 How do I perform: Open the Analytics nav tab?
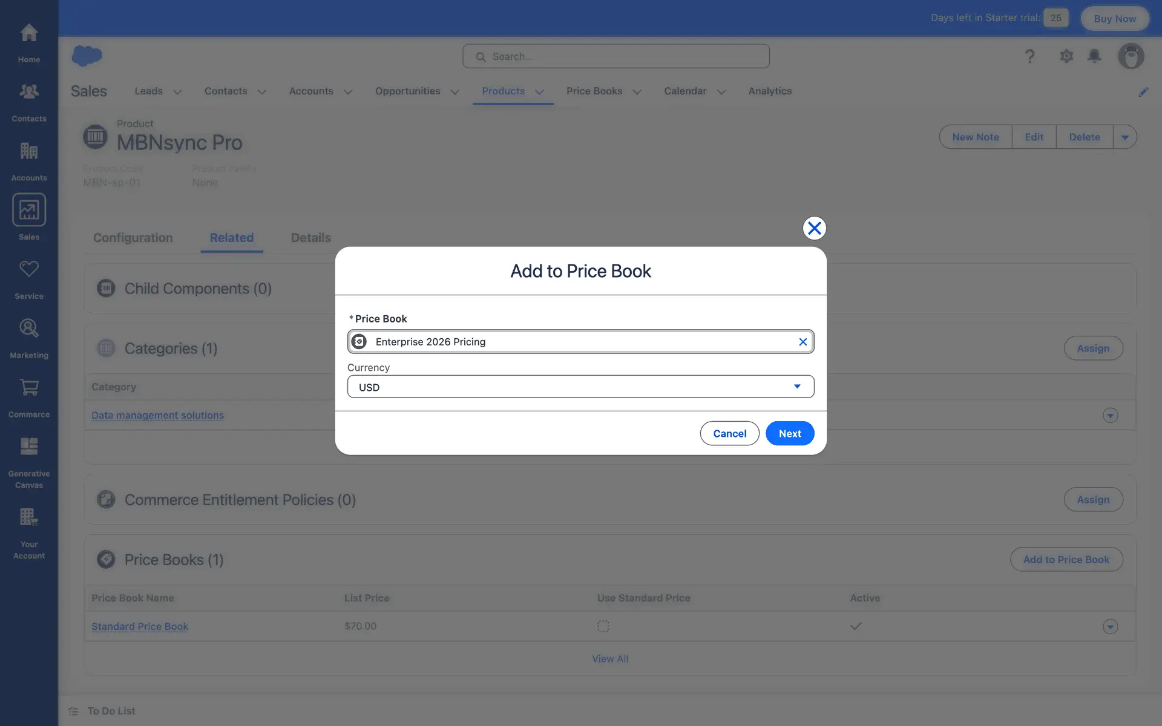coord(769,91)
